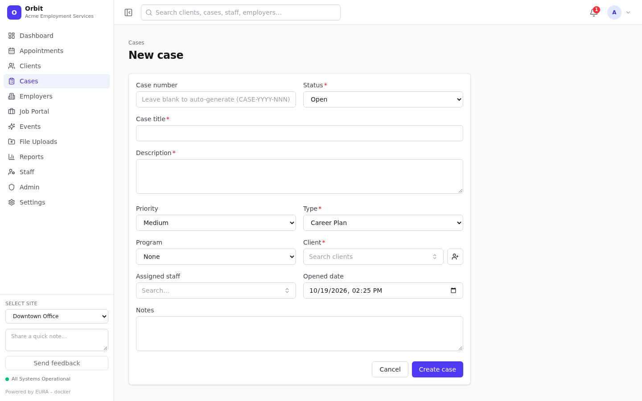Screen dimensions: 642x401
Task: Toggle the sidebar collapse icon
Action: tap(128, 12)
